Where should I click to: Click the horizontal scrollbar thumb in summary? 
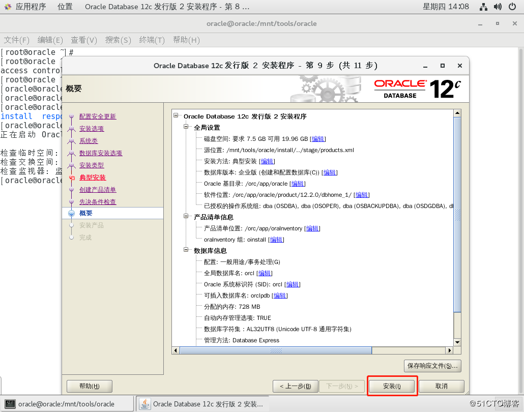pyautogui.click(x=276, y=350)
